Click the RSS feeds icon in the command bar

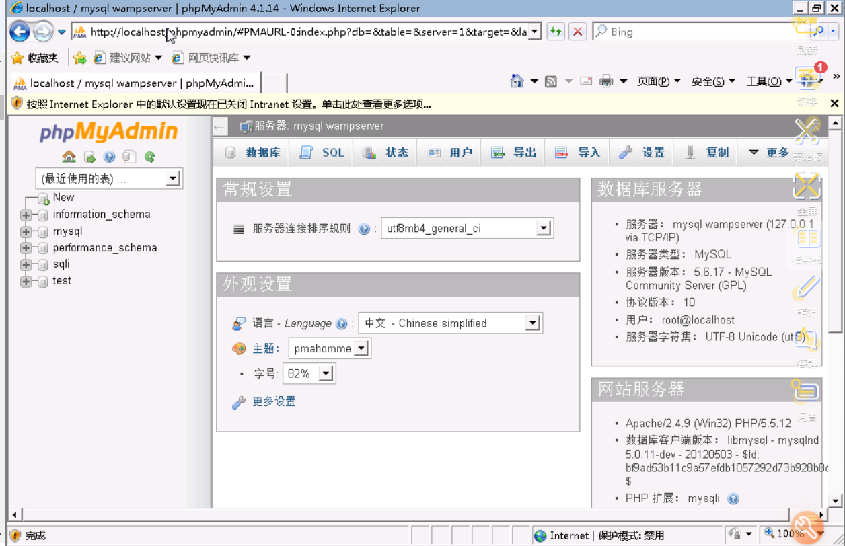[x=550, y=81]
